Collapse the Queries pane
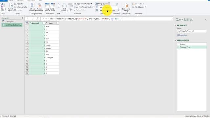 click(x=23, y=18)
